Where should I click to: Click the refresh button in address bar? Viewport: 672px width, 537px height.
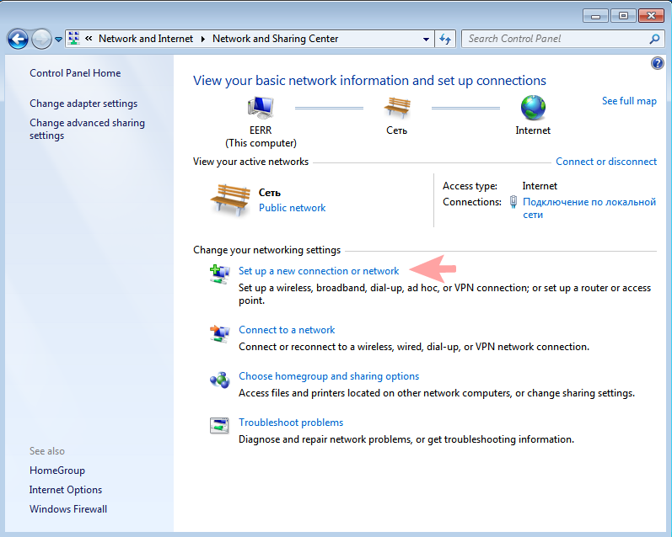pos(445,39)
